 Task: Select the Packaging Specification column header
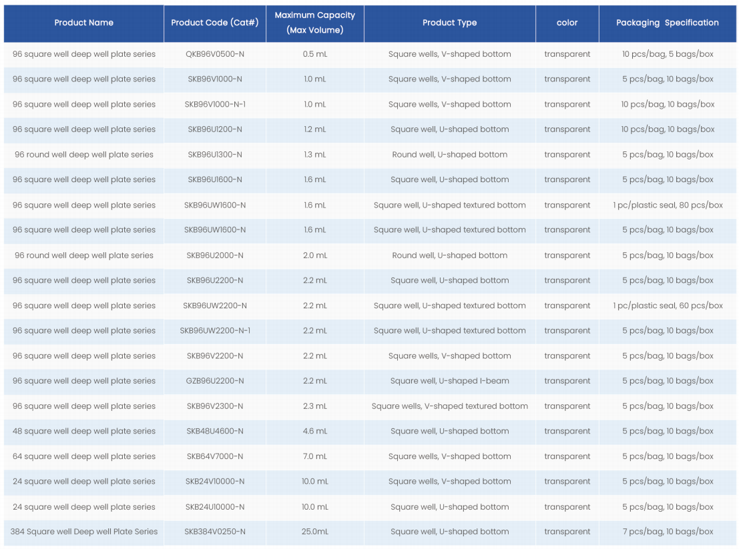[667, 23]
